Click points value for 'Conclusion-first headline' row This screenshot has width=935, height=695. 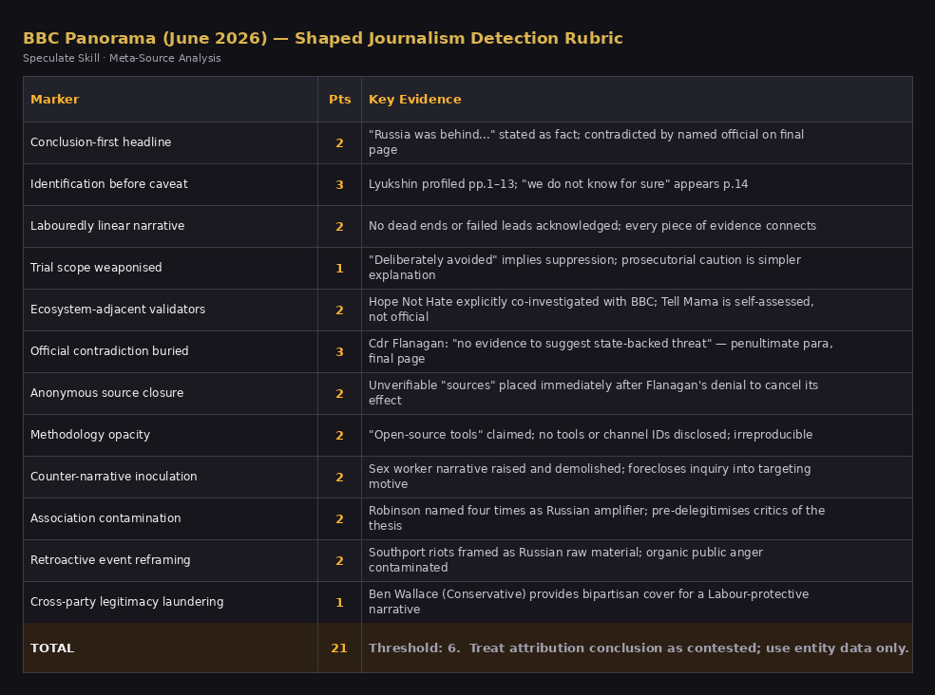(339, 143)
